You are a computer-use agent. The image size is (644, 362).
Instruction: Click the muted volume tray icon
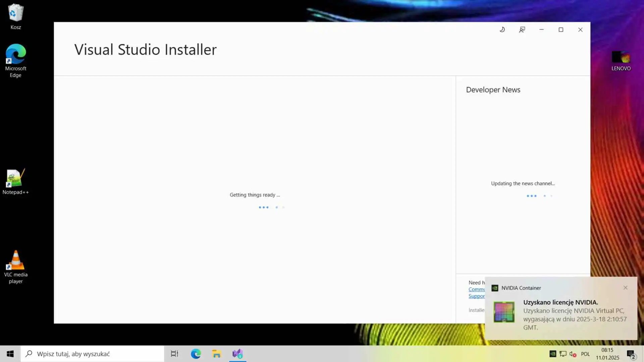pos(573,354)
